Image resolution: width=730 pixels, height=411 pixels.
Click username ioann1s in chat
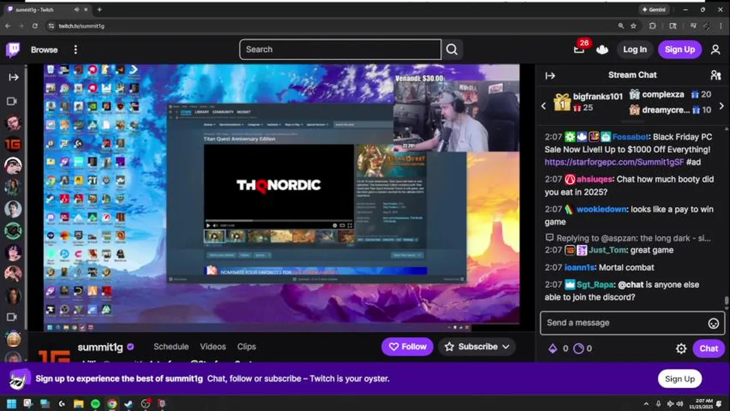click(579, 267)
